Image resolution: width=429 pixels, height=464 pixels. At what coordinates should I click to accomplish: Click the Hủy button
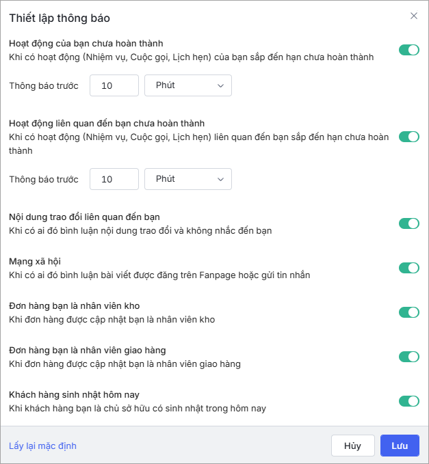(353, 446)
